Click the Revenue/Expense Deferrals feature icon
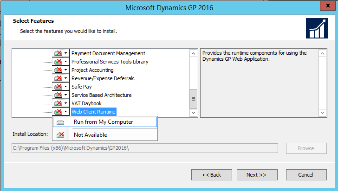The width and height of the screenshot is (338, 191). click(x=58, y=78)
